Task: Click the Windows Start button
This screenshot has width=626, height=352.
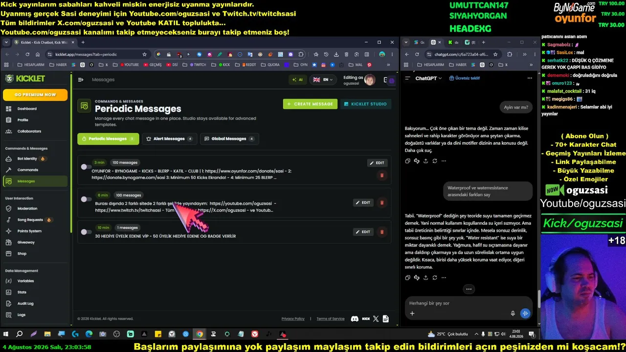Action: (6, 334)
